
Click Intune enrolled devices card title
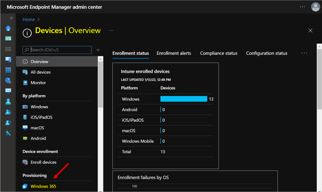point(145,71)
